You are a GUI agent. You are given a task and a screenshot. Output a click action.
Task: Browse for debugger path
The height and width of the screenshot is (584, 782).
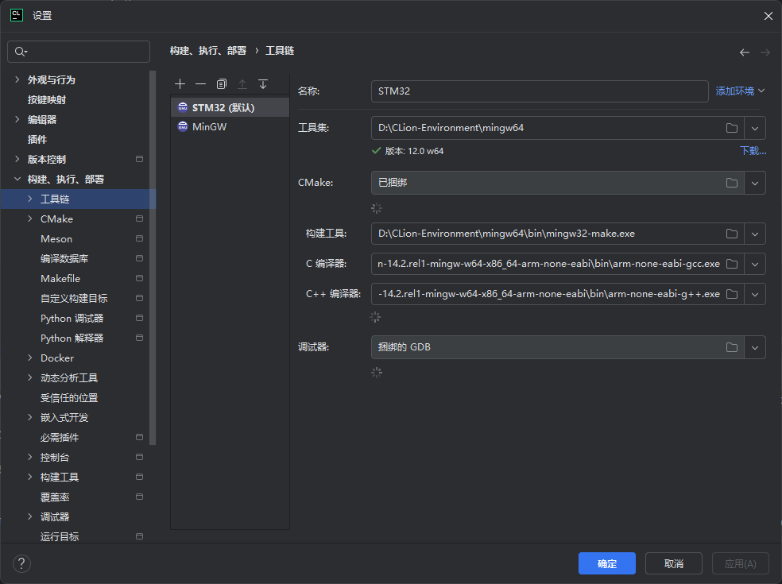[x=732, y=347]
